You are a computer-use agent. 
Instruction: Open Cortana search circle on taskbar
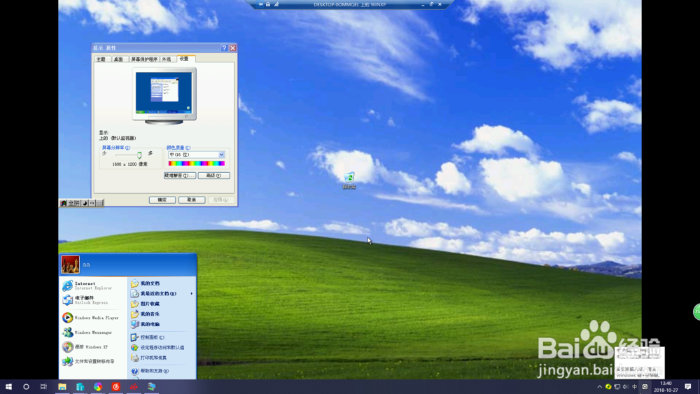click(x=26, y=386)
